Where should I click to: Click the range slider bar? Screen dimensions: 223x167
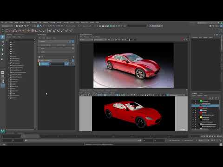click(x=83, y=141)
